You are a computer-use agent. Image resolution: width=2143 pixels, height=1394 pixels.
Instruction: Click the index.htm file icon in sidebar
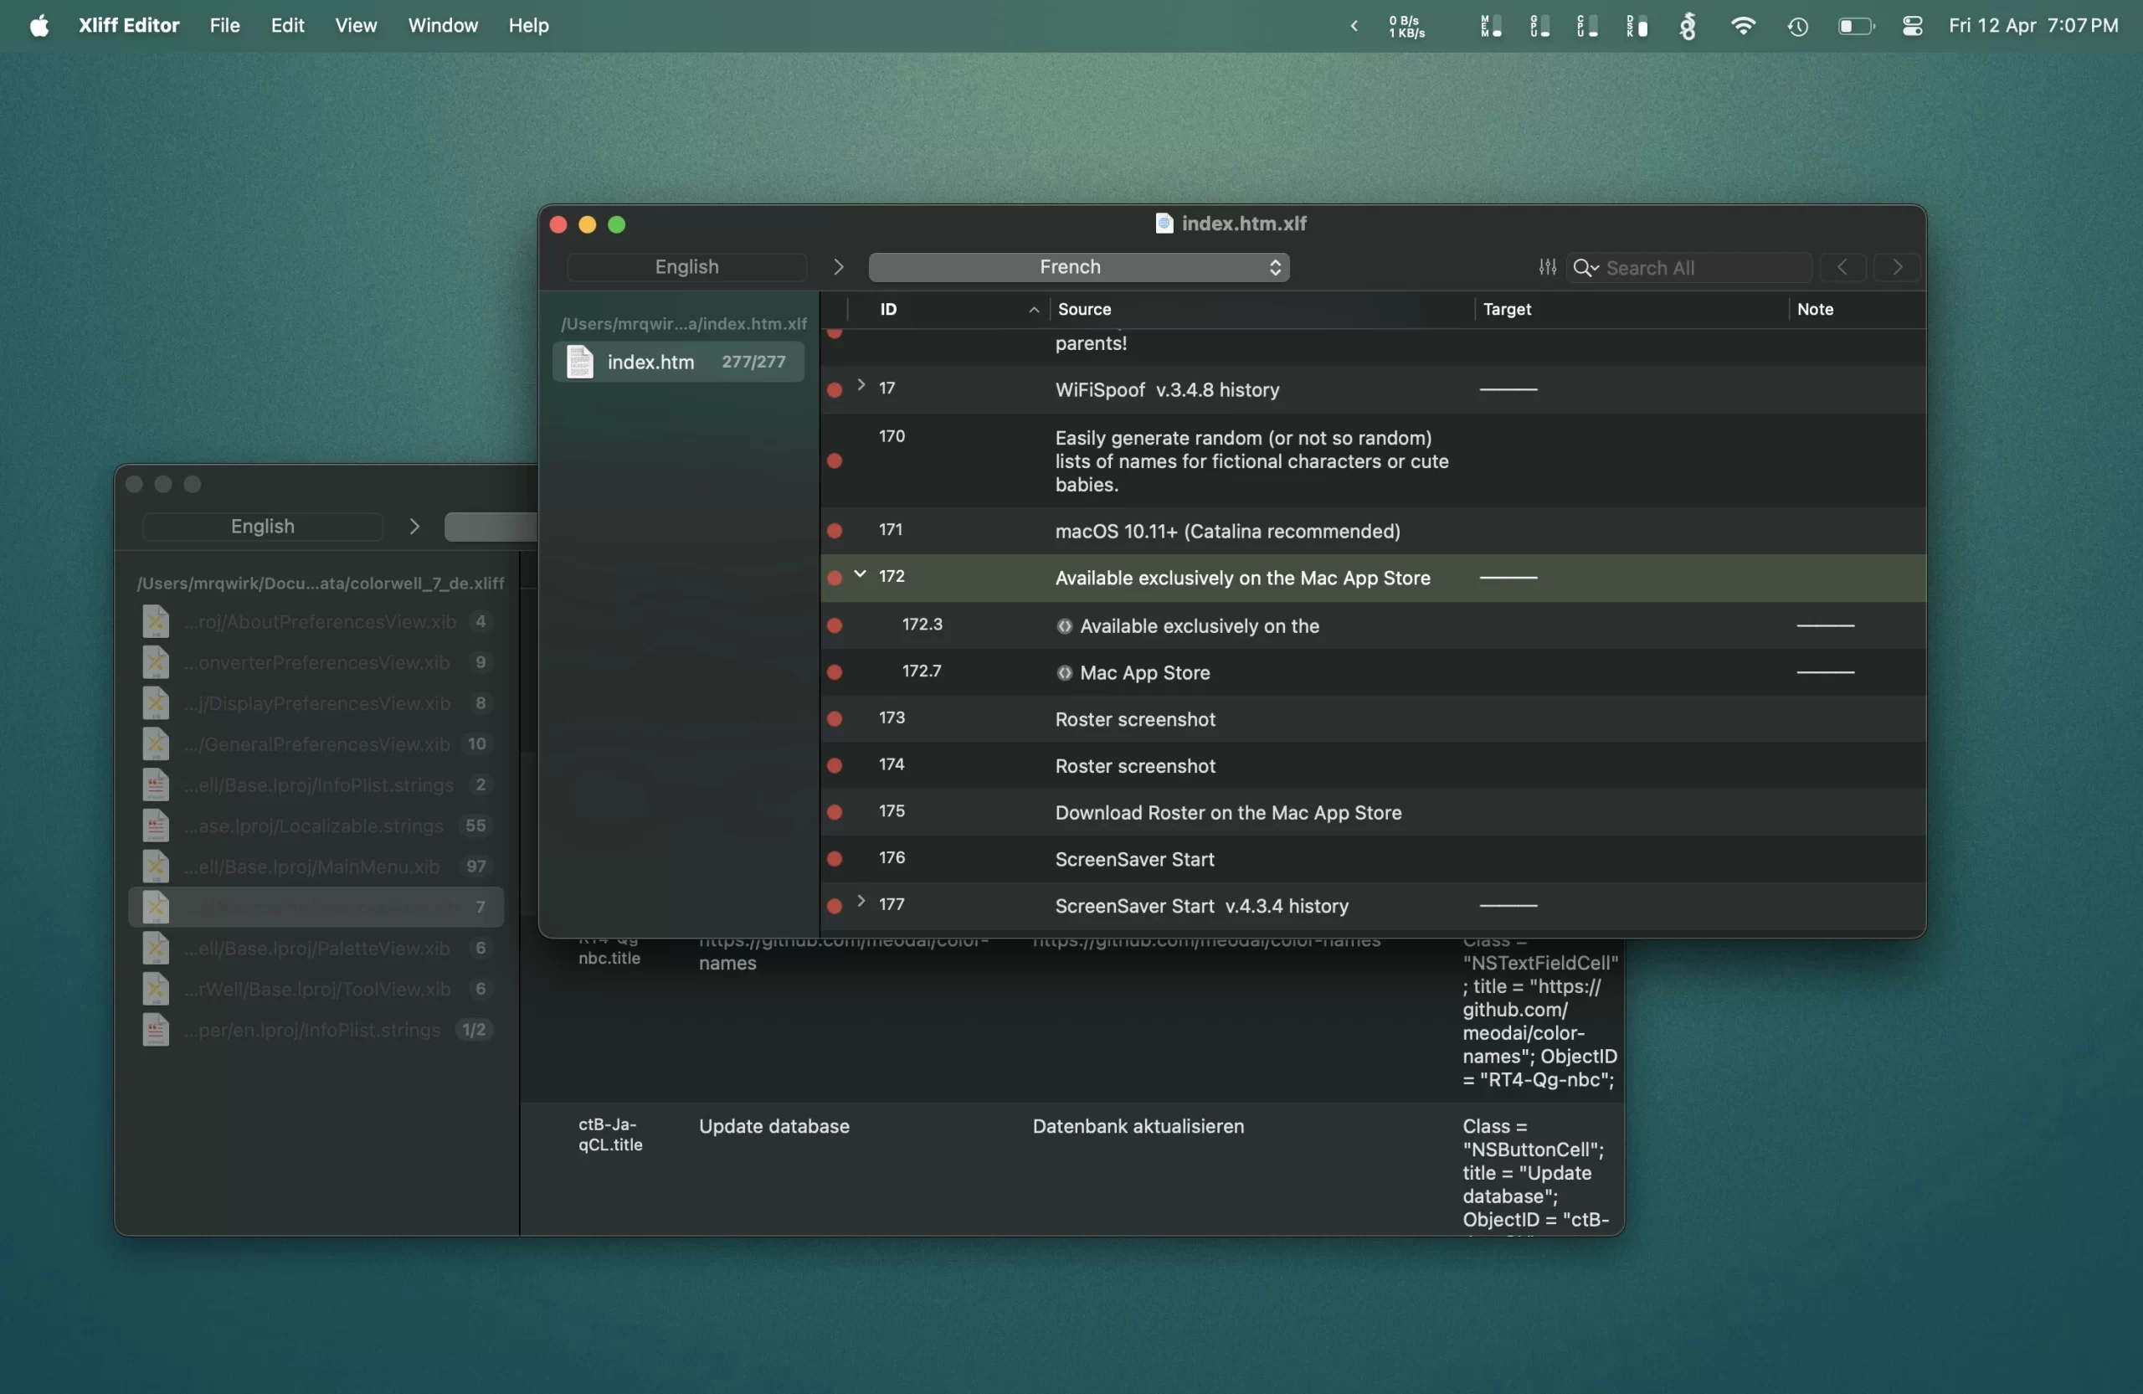(x=580, y=362)
